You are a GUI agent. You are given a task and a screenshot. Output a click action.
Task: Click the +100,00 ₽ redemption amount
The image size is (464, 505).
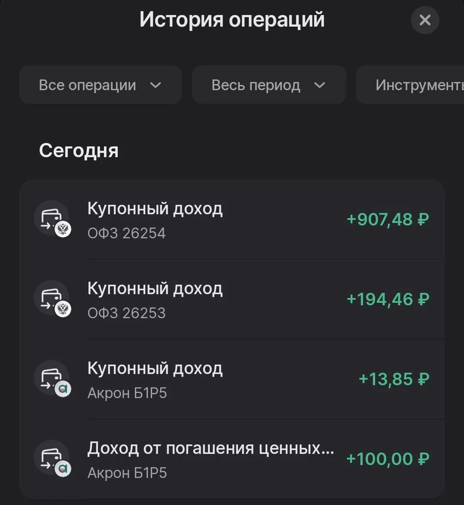click(388, 459)
